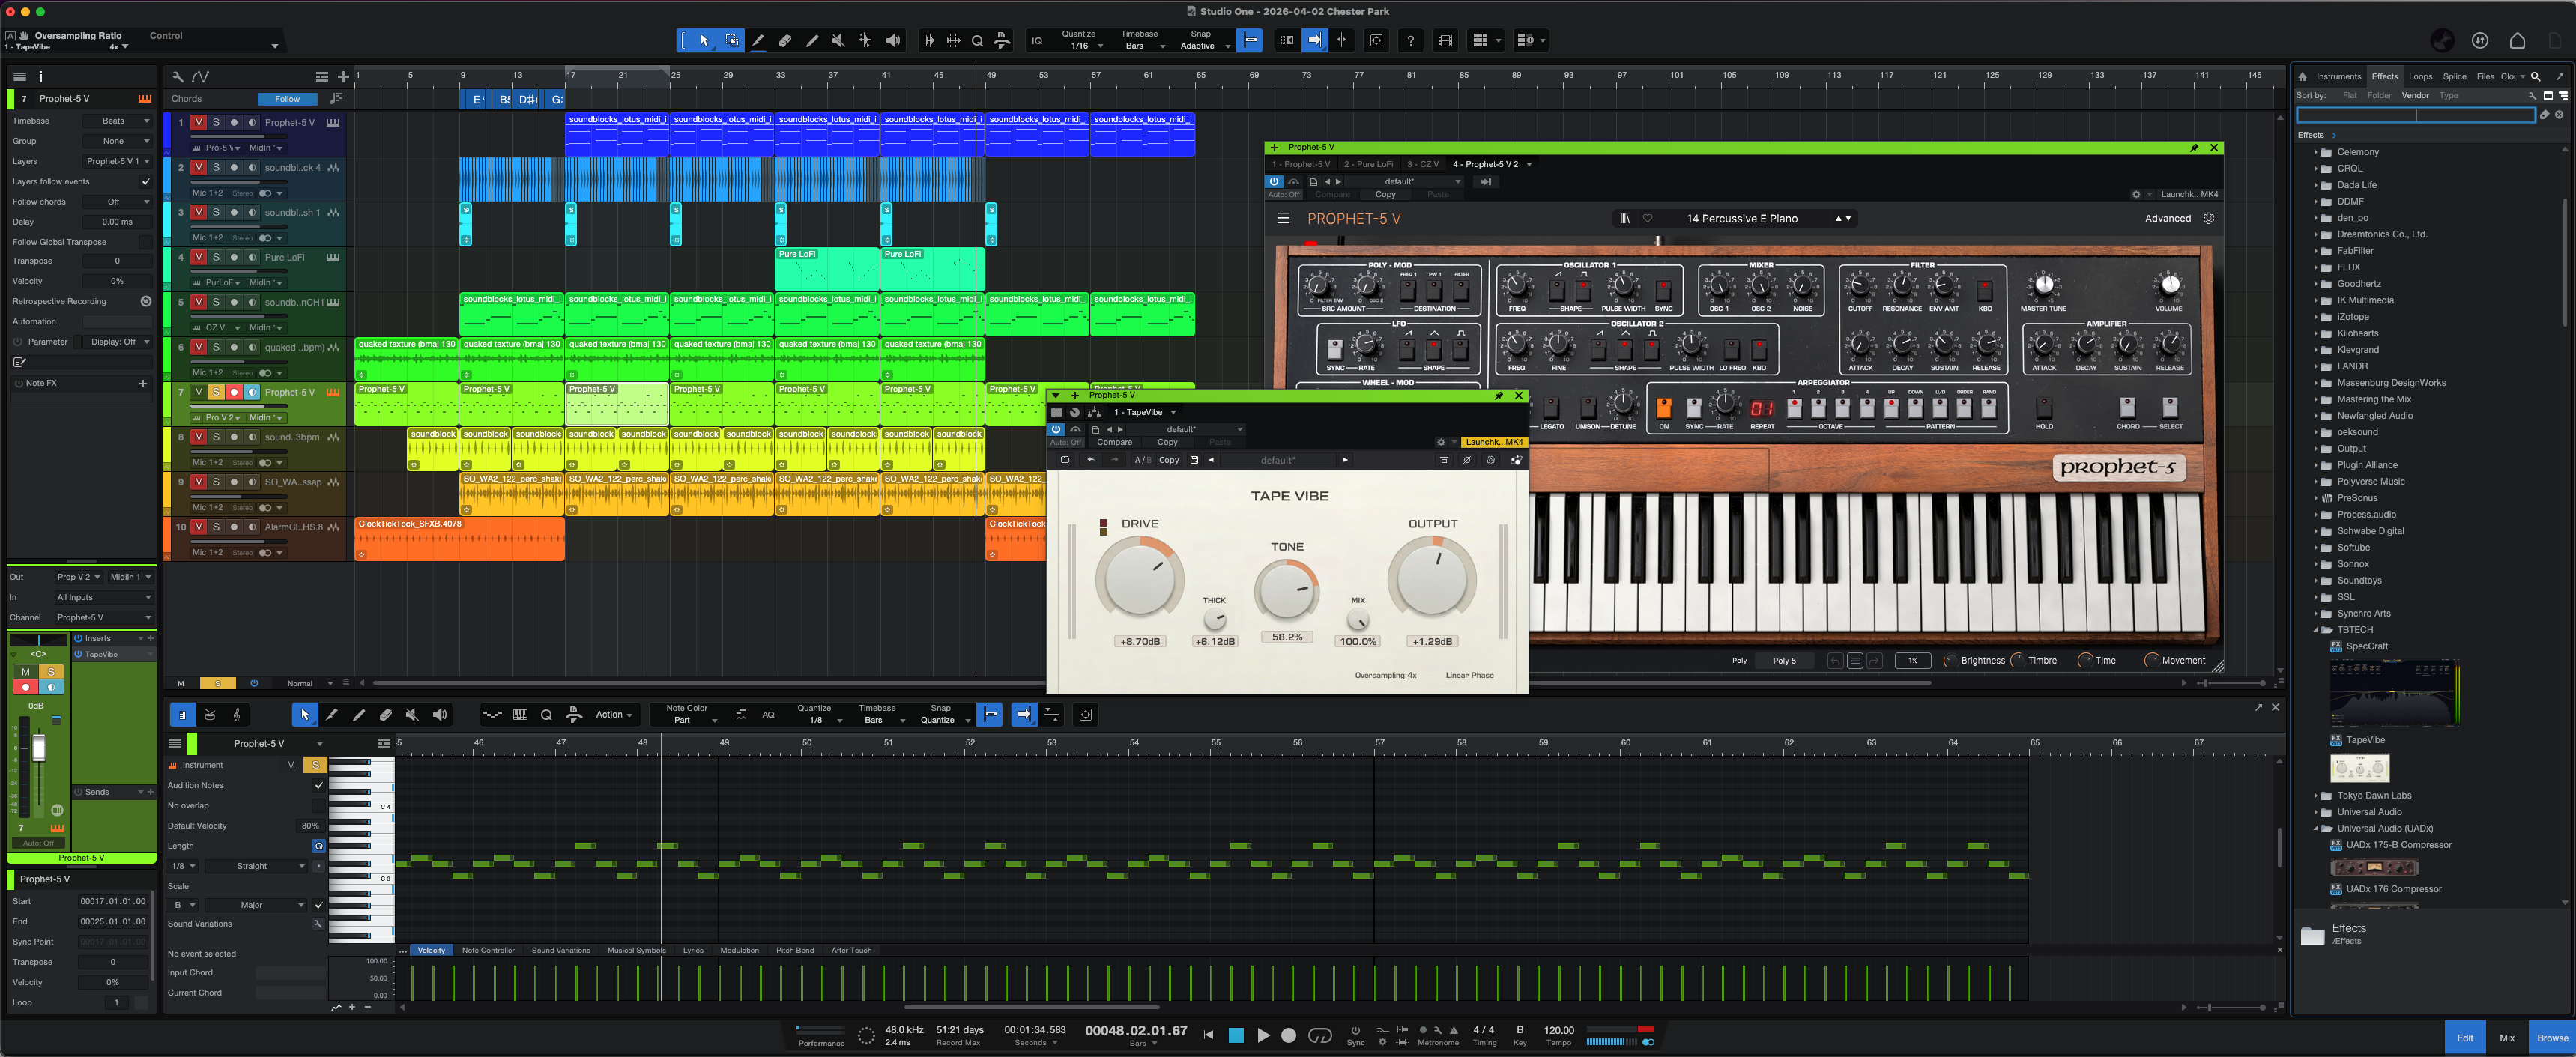Switch to the Files browser tab
Screen dimensions: 2576x1057
(x=2485, y=77)
